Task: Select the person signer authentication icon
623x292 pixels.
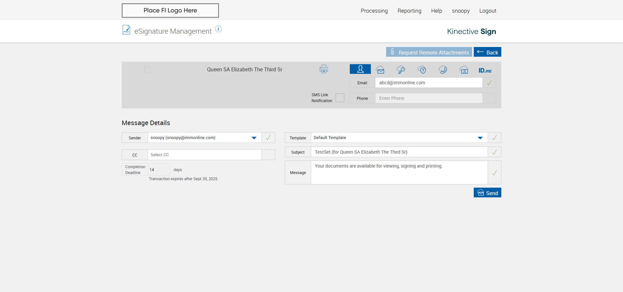Action: pyautogui.click(x=360, y=69)
